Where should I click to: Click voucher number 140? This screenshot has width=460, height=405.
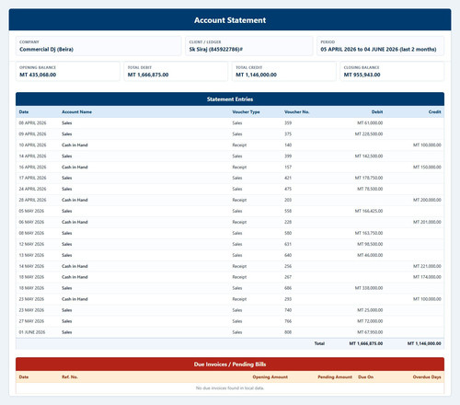point(288,145)
